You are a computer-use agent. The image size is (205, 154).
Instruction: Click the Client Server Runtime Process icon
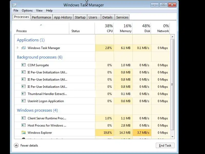pos(24,118)
